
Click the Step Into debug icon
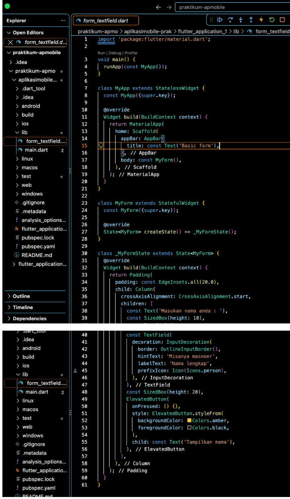pos(241,20)
